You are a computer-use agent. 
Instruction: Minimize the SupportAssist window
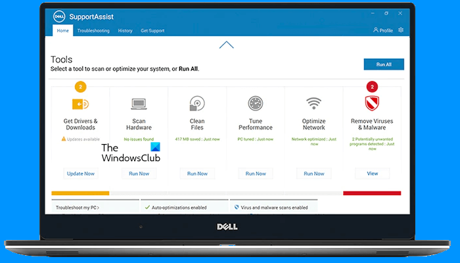(373, 13)
